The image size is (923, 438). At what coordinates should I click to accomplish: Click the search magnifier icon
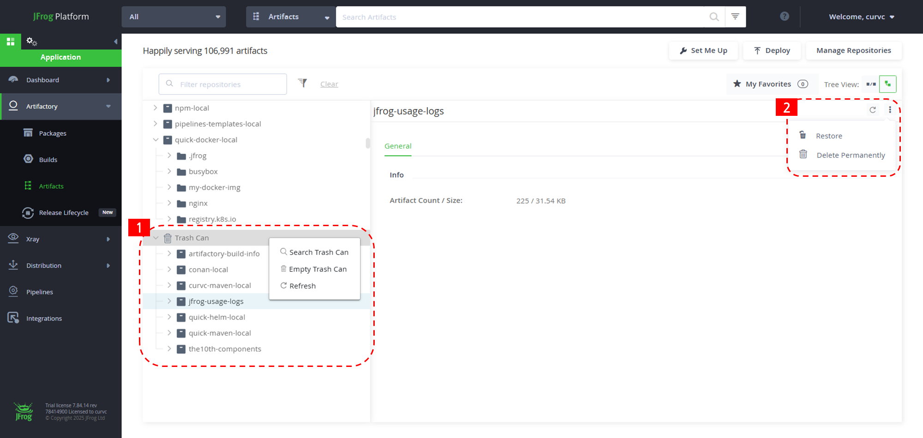714,17
